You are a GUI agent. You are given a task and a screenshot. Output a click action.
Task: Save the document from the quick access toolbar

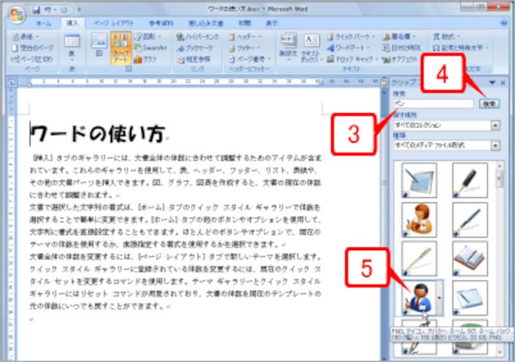(x=36, y=10)
